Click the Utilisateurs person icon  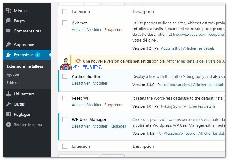pos(8,94)
